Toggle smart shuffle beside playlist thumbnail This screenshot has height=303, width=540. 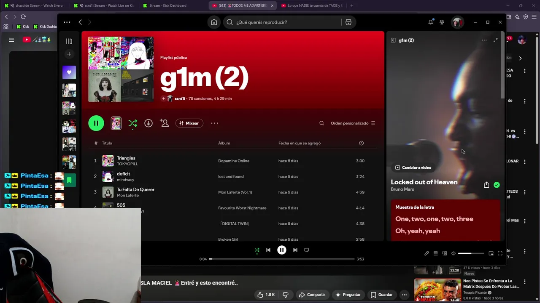tap(133, 123)
